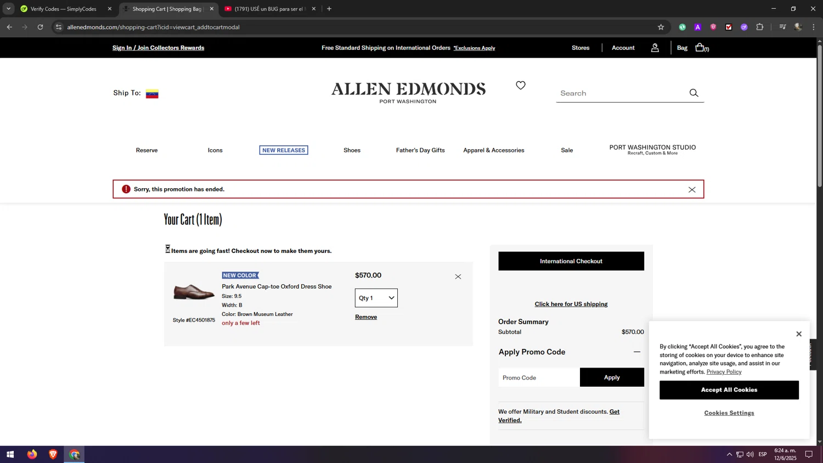This screenshot has height=463, width=823.
Task: Click the International Checkout button
Action: pyautogui.click(x=571, y=261)
